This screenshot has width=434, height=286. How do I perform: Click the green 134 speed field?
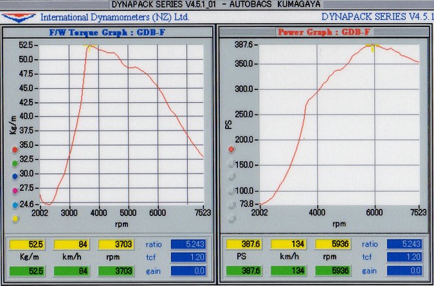288,271
